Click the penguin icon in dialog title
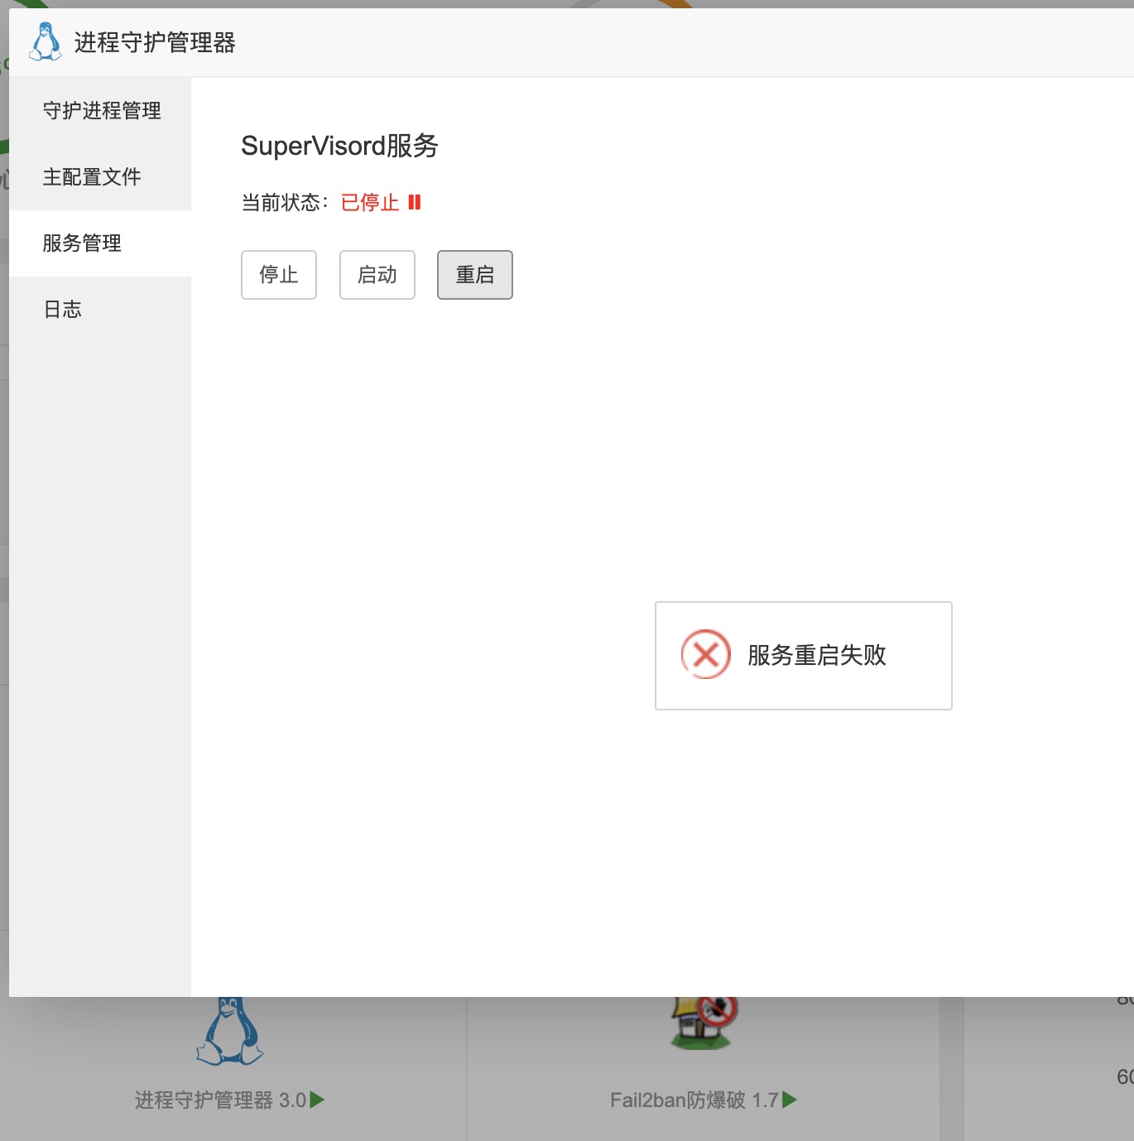 (x=45, y=41)
